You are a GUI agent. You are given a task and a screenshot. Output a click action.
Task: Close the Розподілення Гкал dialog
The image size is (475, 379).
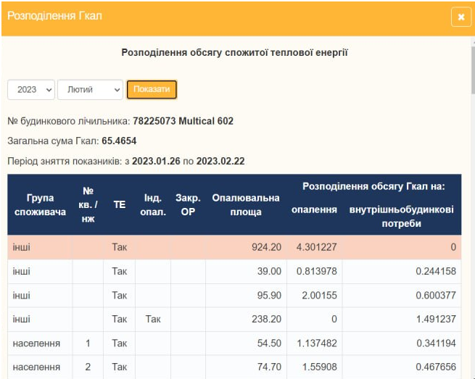coord(460,17)
